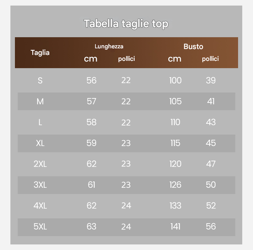Select bust value 110 in L row

pos(175,122)
